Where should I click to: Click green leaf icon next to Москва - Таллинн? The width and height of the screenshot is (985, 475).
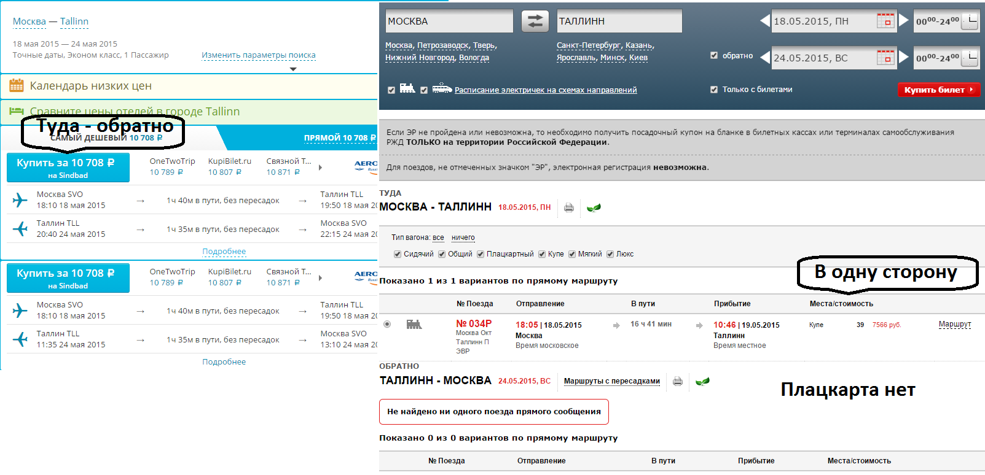[594, 207]
